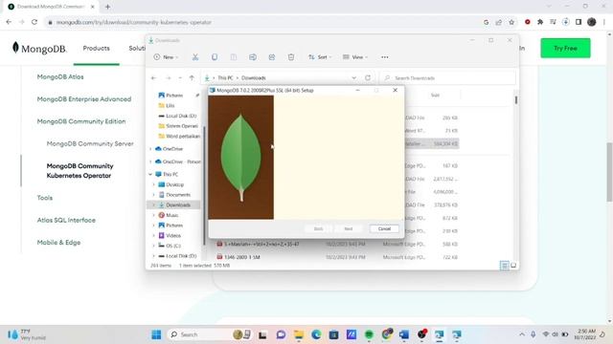
Task: Click the Rename icon in File Explorer toolbar
Action: point(253,57)
